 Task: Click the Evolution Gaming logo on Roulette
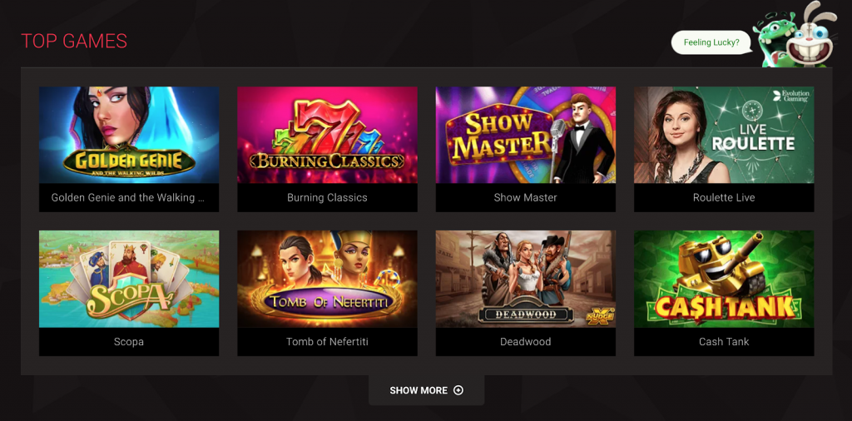click(790, 96)
